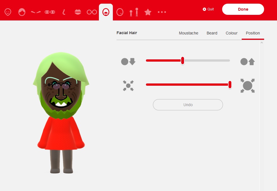Click the vertical position slider handle
Viewport: 277px width, 191px height.
pos(183,60)
